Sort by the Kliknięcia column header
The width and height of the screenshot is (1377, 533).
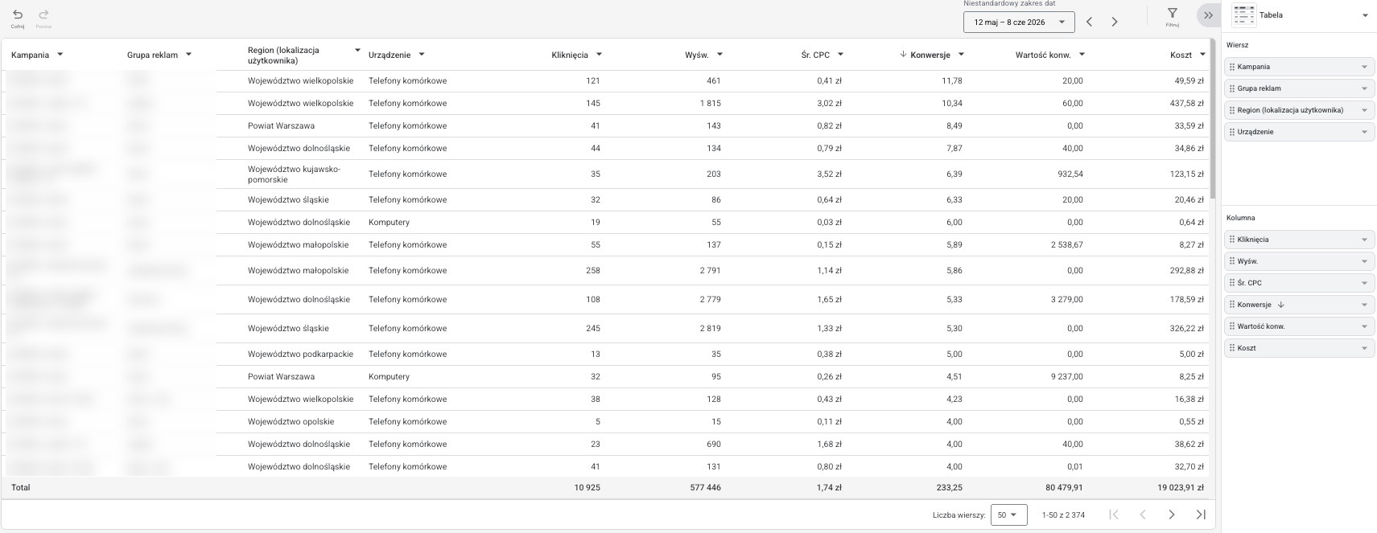[x=570, y=55]
